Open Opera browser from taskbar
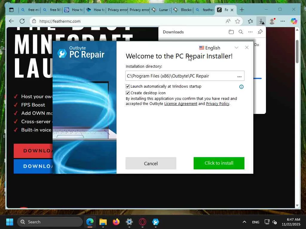Image resolution: width=306 pixels, height=229 pixels. (x=143, y=222)
